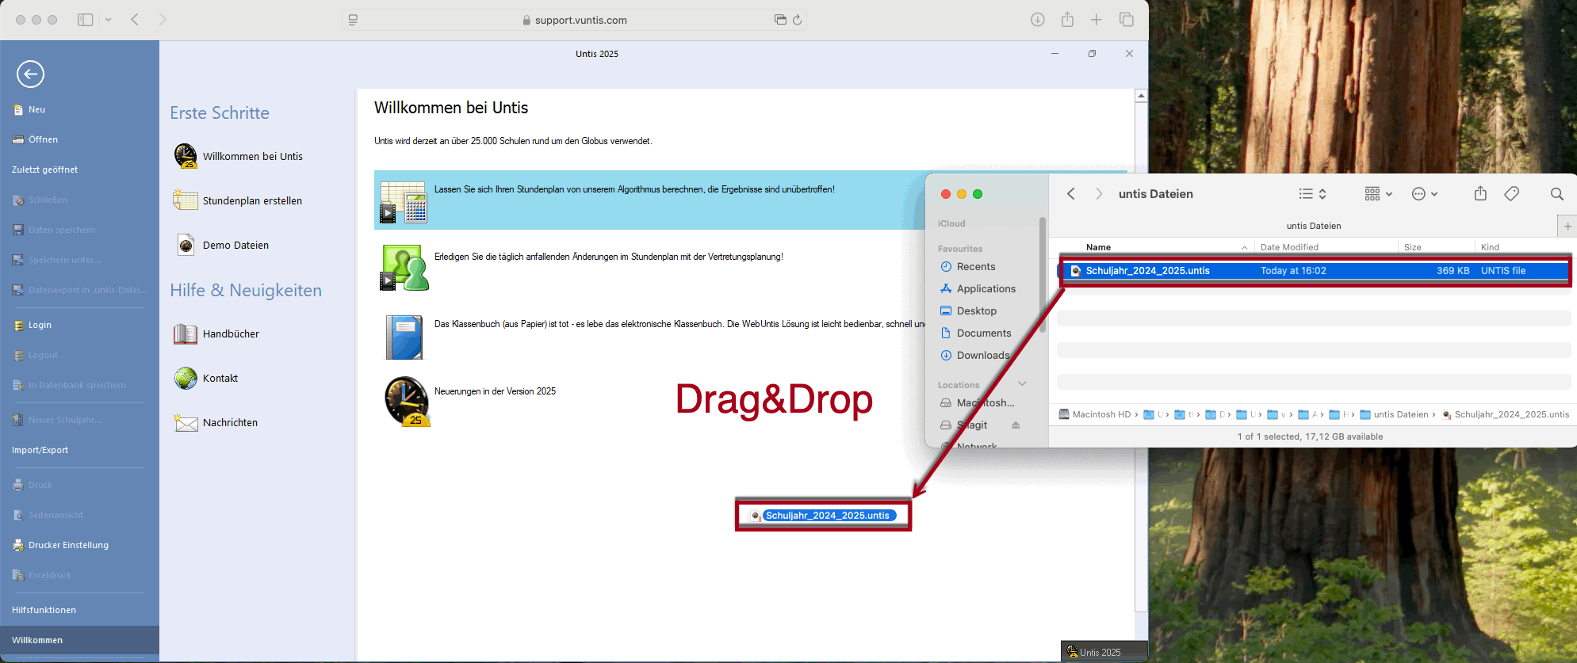Play the timetable algorithm video thumbnail
Image resolution: width=1577 pixels, height=663 pixels.
coord(403,201)
